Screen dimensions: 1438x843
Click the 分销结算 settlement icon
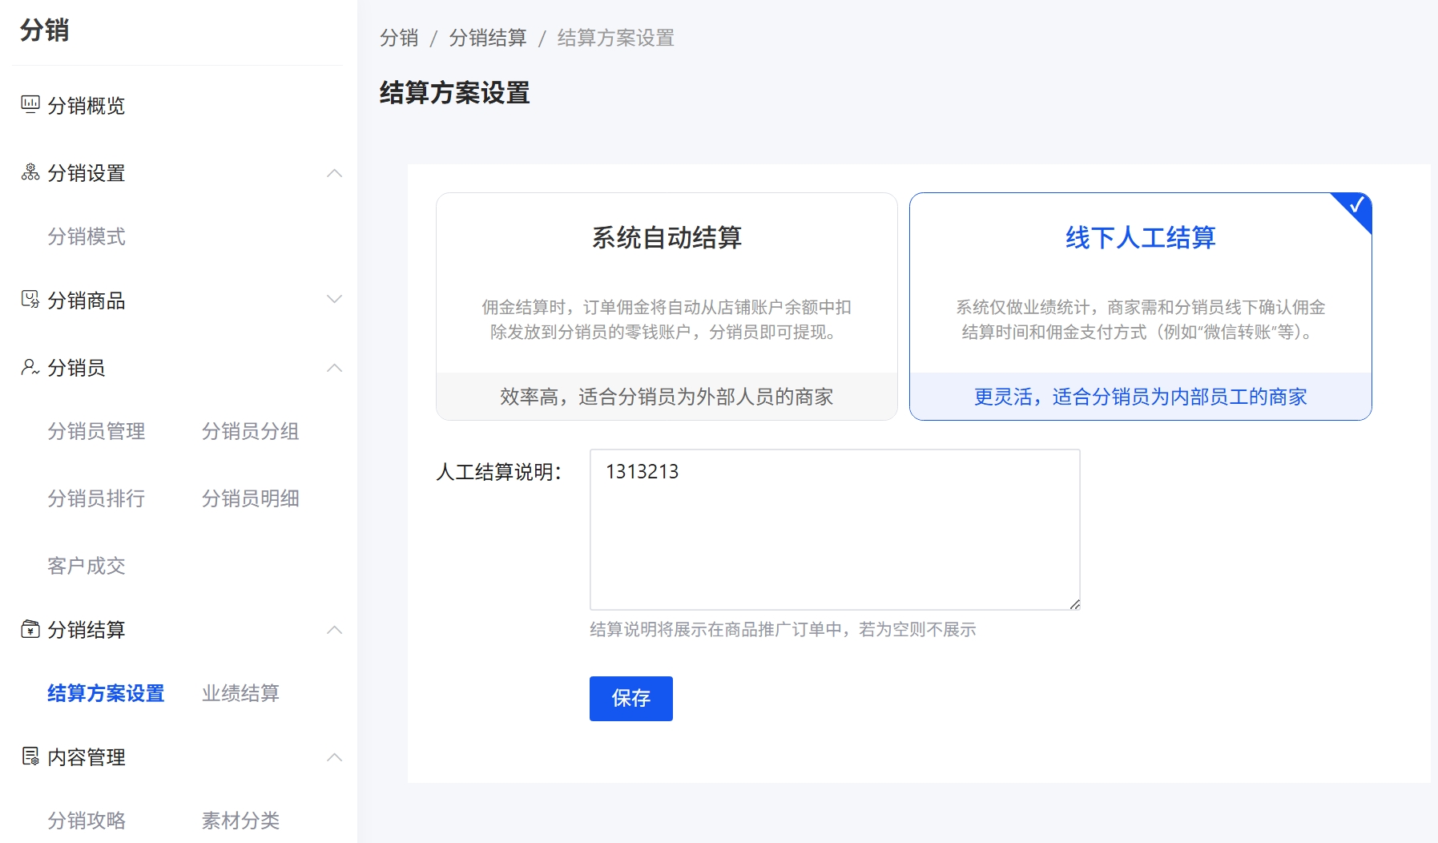[30, 630]
